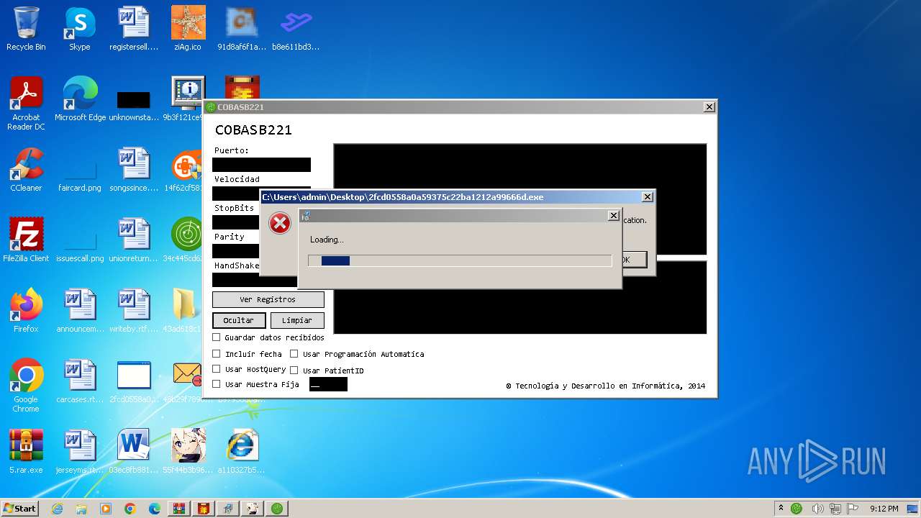Viewport: 921px width, 518px height.
Task: Select the 55f44b3b96 anime image icon
Action: click(x=188, y=451)
